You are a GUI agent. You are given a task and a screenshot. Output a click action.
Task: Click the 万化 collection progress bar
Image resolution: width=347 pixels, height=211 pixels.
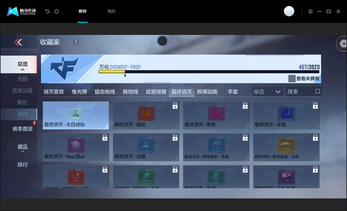pos(209,72)
